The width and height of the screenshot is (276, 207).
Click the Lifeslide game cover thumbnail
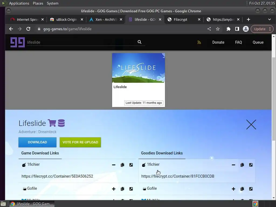click(x=139, y=68)
